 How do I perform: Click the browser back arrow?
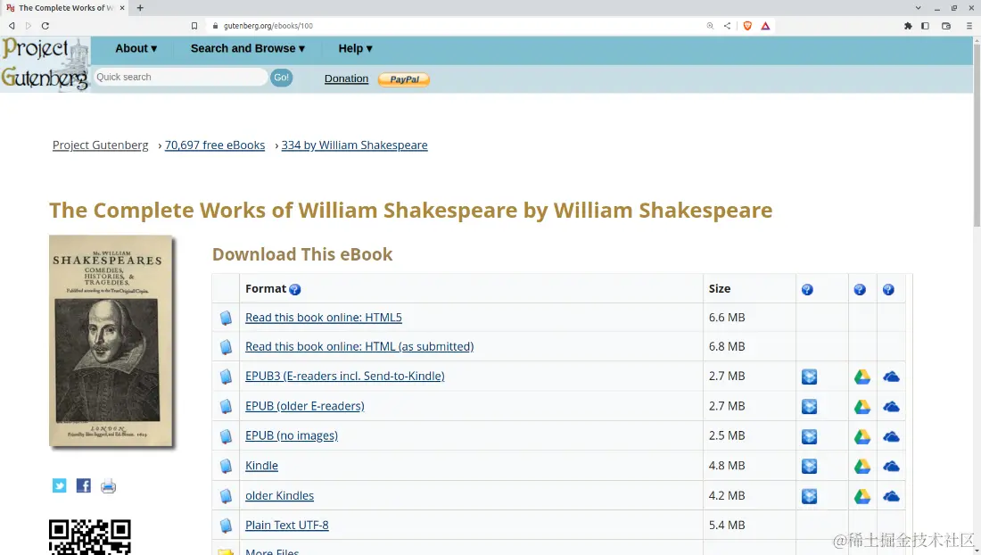coord(12,26)
